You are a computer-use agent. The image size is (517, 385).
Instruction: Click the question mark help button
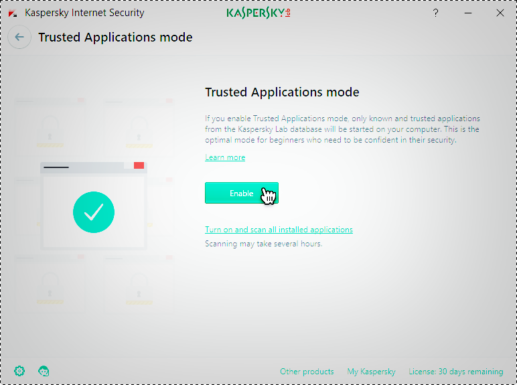(435, 13)
